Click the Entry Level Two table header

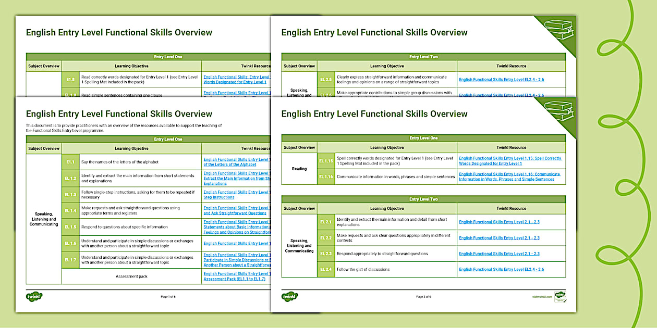(423, 199)
